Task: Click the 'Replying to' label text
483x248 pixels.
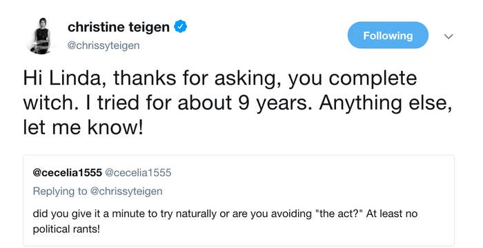Action: (x=60, y=192)
